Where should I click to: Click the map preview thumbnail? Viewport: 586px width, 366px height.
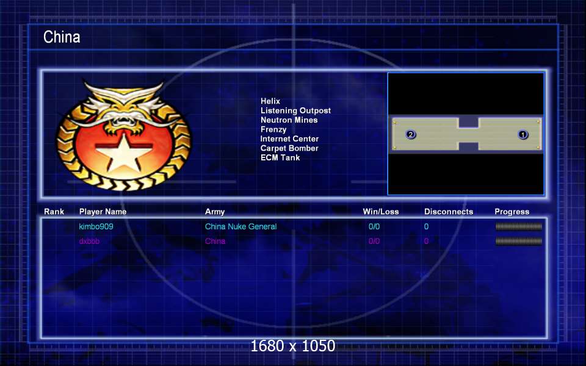[x=466, y=134]
